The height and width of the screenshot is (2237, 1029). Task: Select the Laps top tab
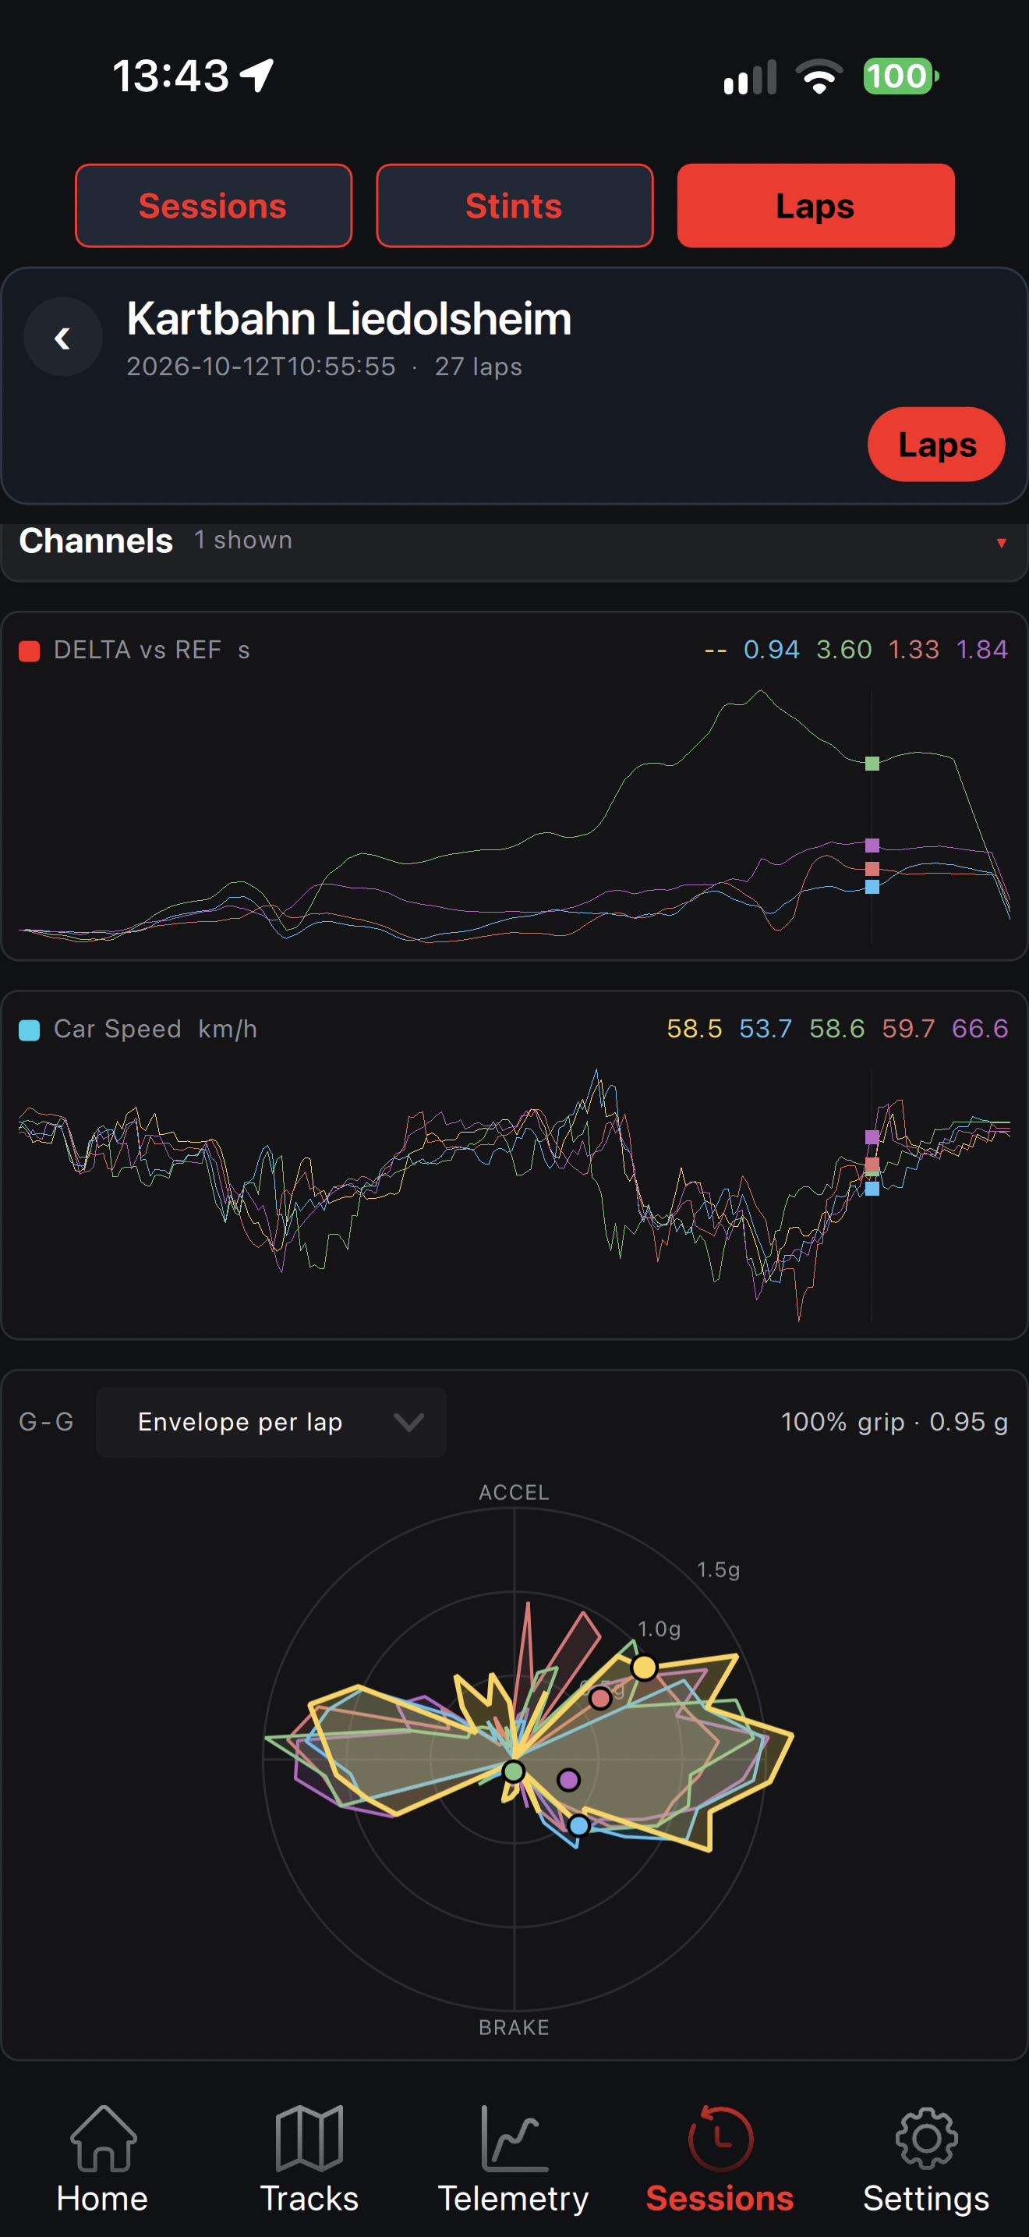[x=815, y=206]
